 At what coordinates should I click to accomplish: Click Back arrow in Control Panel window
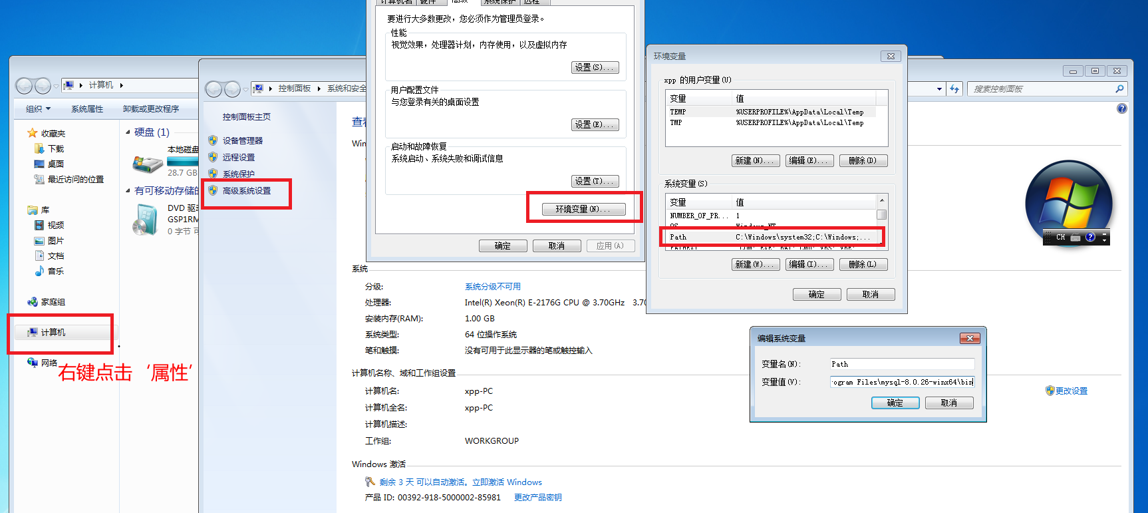[214, 89]
